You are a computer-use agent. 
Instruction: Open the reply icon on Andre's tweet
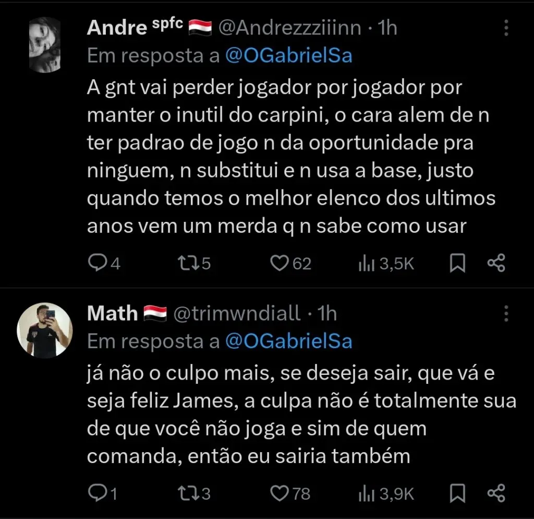[x=99, y=263]
